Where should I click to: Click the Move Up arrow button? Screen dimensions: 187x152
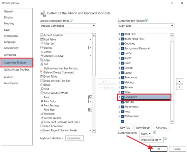coord(180,81)
